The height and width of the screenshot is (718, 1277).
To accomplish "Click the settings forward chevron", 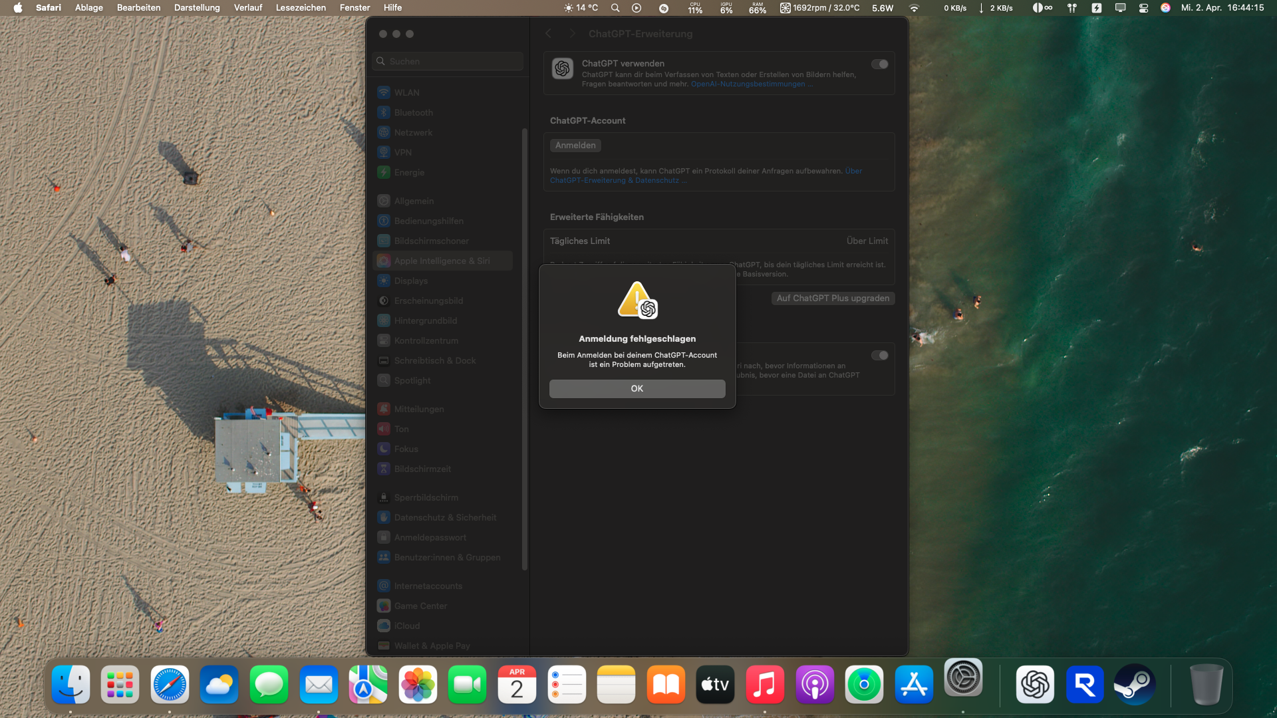I will pos(571,34).
